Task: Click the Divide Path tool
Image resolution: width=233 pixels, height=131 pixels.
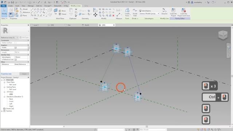Action: 135,12
